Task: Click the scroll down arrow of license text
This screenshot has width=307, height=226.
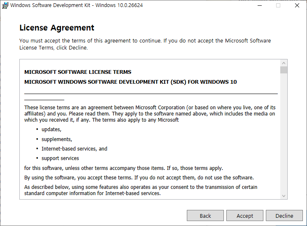Action: pyautogui.click(x=284, y=195)
